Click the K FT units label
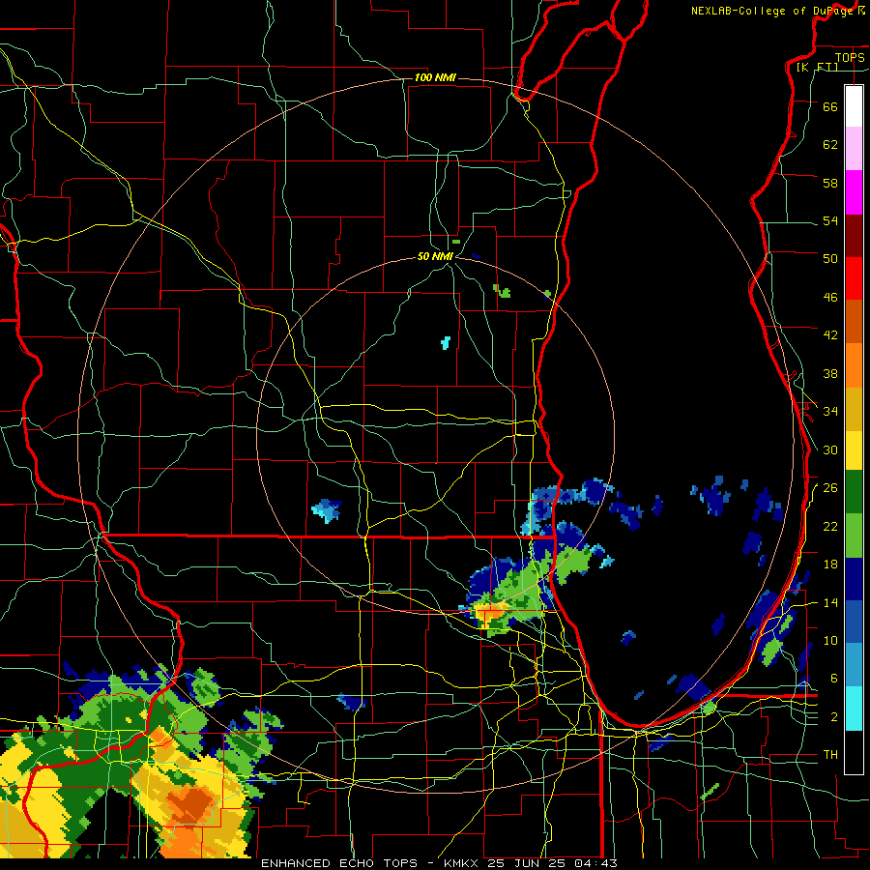The width and height of the screenshot is (870, 870). (x=818, y=67)
